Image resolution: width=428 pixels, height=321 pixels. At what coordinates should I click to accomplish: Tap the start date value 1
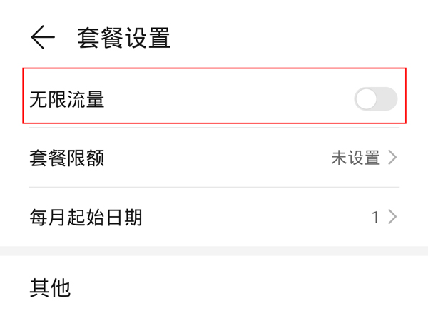click(x=375, y=217)
